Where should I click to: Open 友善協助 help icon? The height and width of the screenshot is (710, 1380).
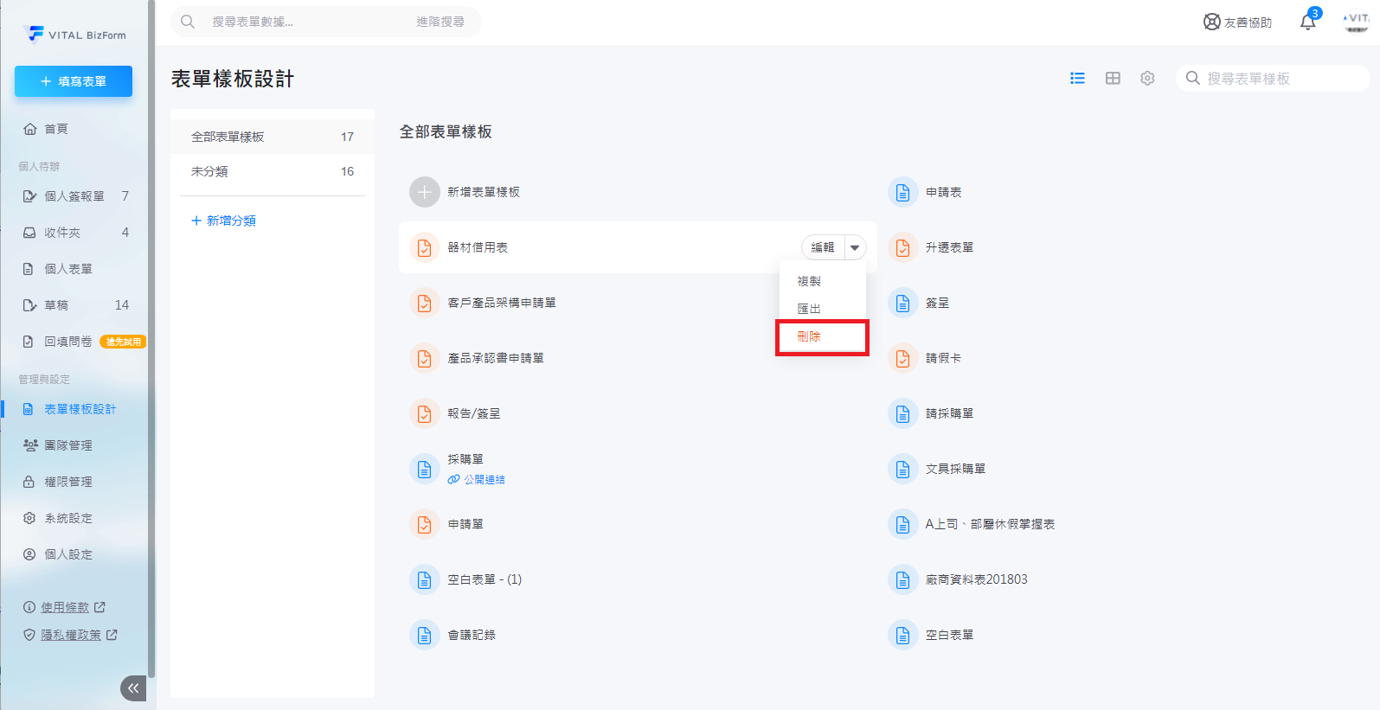click(1212, 22)
